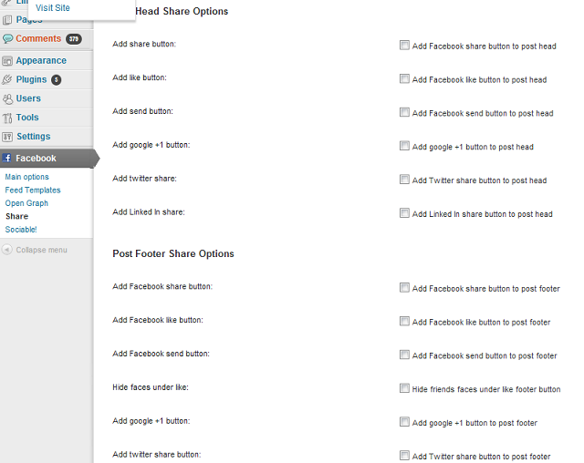Screen dimensions: 584x463
Task: Click the Appearance menu icon
Action: (7, 61)
